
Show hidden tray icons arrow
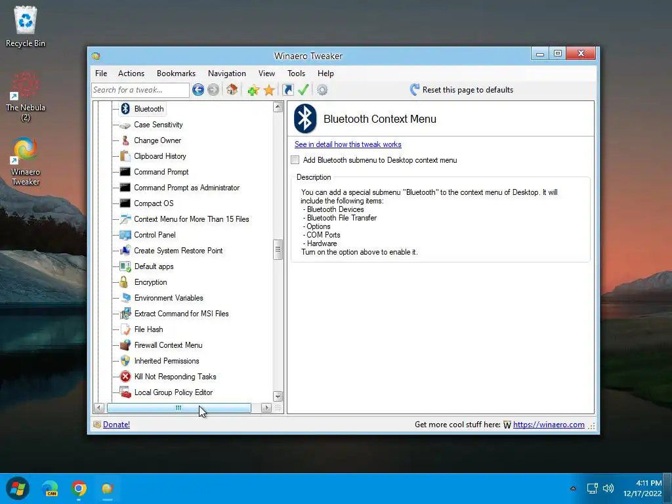[573, 488]
